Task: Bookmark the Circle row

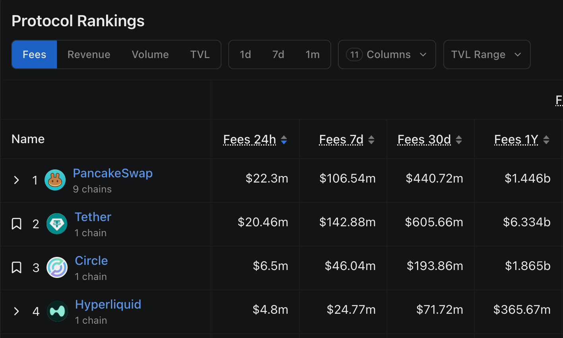Action: 16,267
